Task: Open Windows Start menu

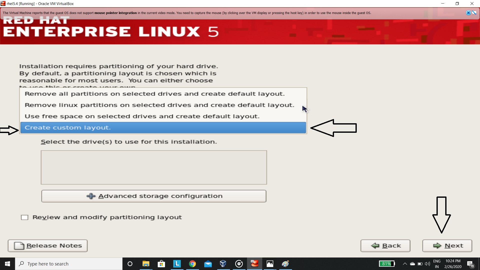Action: [x=7, y=264]
